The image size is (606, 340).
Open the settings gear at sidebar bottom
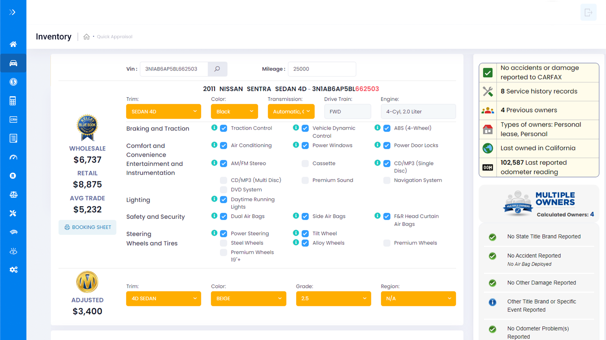click(13, 269)
